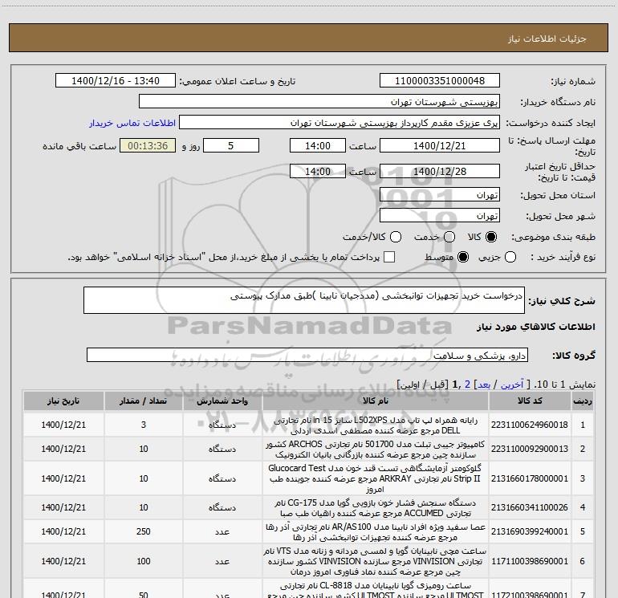
Task: Go to the بعد page link
Action: coord(484,384)
